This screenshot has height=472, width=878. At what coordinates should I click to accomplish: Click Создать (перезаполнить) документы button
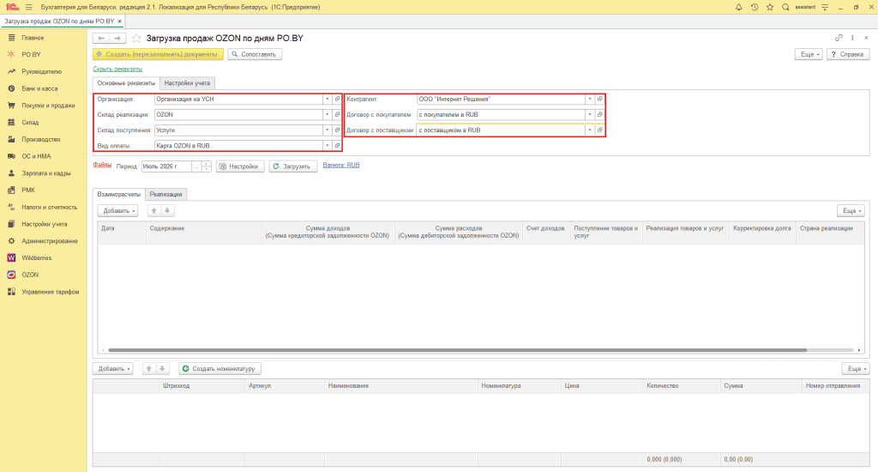158,54
